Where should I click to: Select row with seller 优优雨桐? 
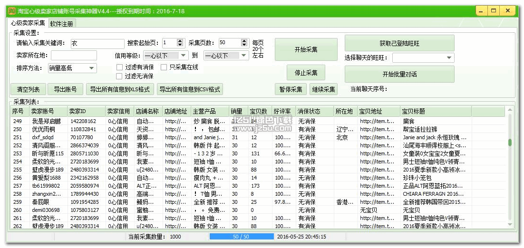258,129
